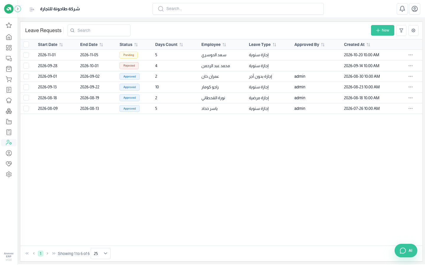Viewport: 425px width, 265px height.
Task: Check the row starting 2026-09-01
Action: pyautogui.click(x=26, y=76)
